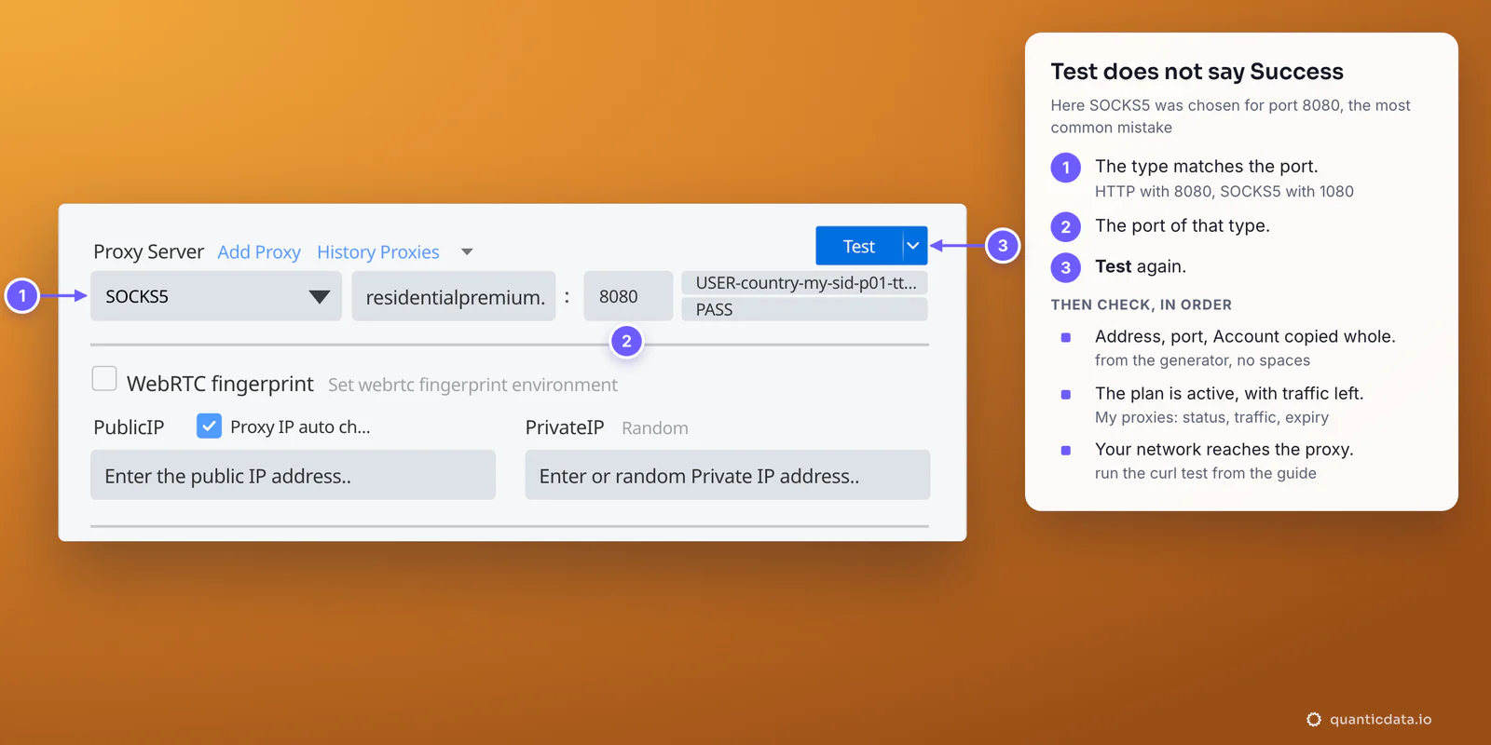Click the quanticdata.io text
Image resolution: width=1491 pixels, height=745 pixels.
(x=1380, y=719)
